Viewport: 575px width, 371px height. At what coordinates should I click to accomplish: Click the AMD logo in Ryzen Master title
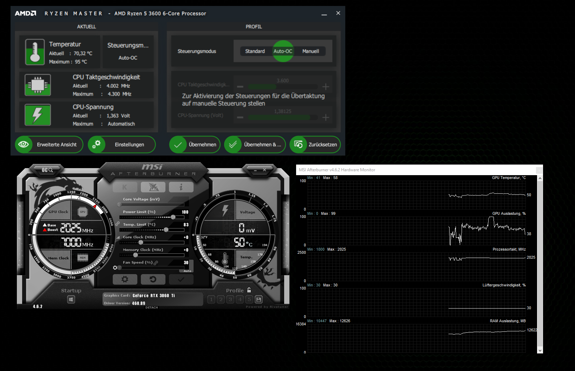coord(26,13)
